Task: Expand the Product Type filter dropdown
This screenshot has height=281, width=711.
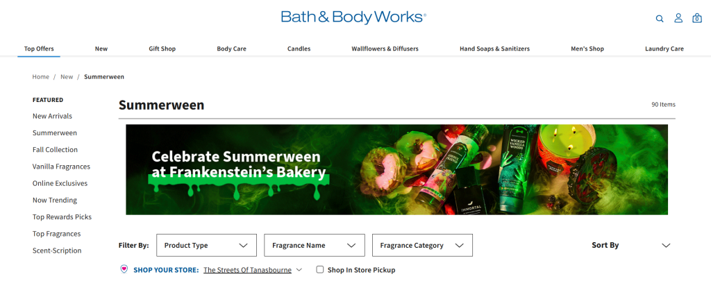Action: point(206,245)
